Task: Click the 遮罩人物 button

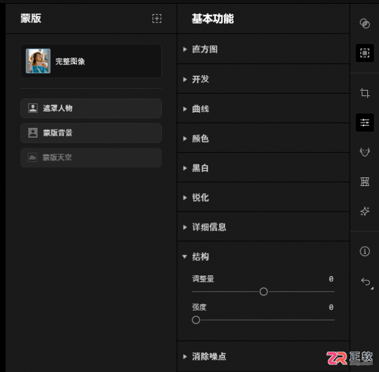Action: pos(91,108)
